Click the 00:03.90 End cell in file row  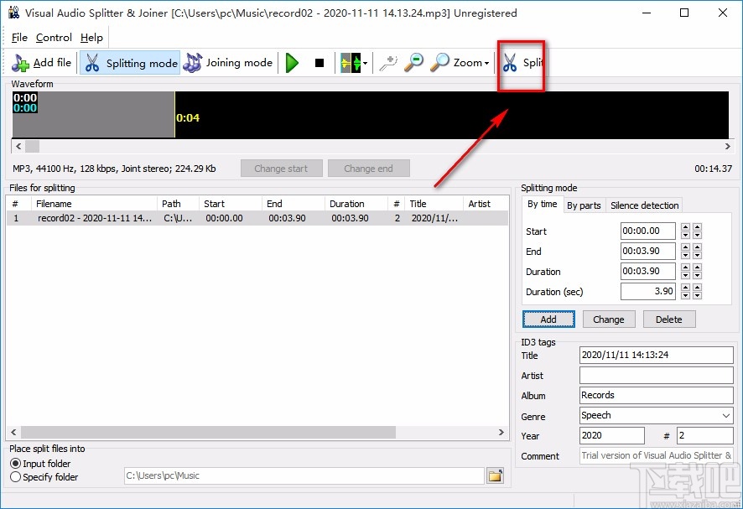click(287, 218)
